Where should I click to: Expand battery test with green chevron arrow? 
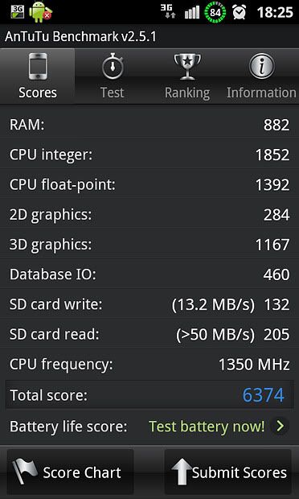pyautogui.click(x=280, y=426)
